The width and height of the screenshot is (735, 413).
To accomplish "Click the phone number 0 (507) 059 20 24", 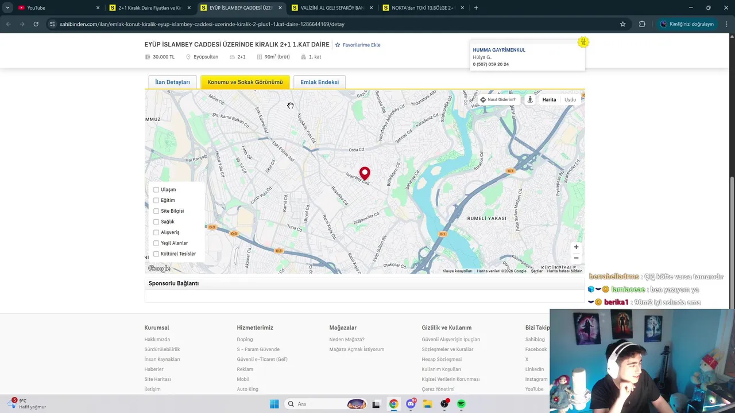I will pos(490,64).
